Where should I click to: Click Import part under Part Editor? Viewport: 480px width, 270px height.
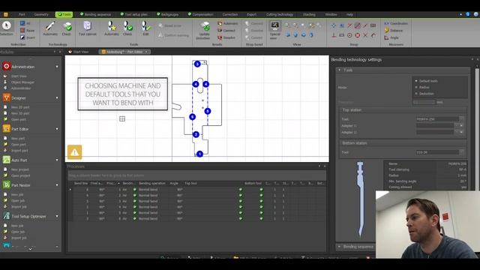[19, 151]
